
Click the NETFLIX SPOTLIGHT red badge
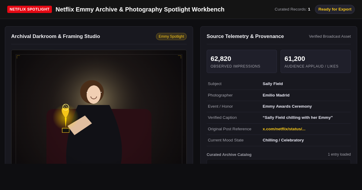[30, 9]
